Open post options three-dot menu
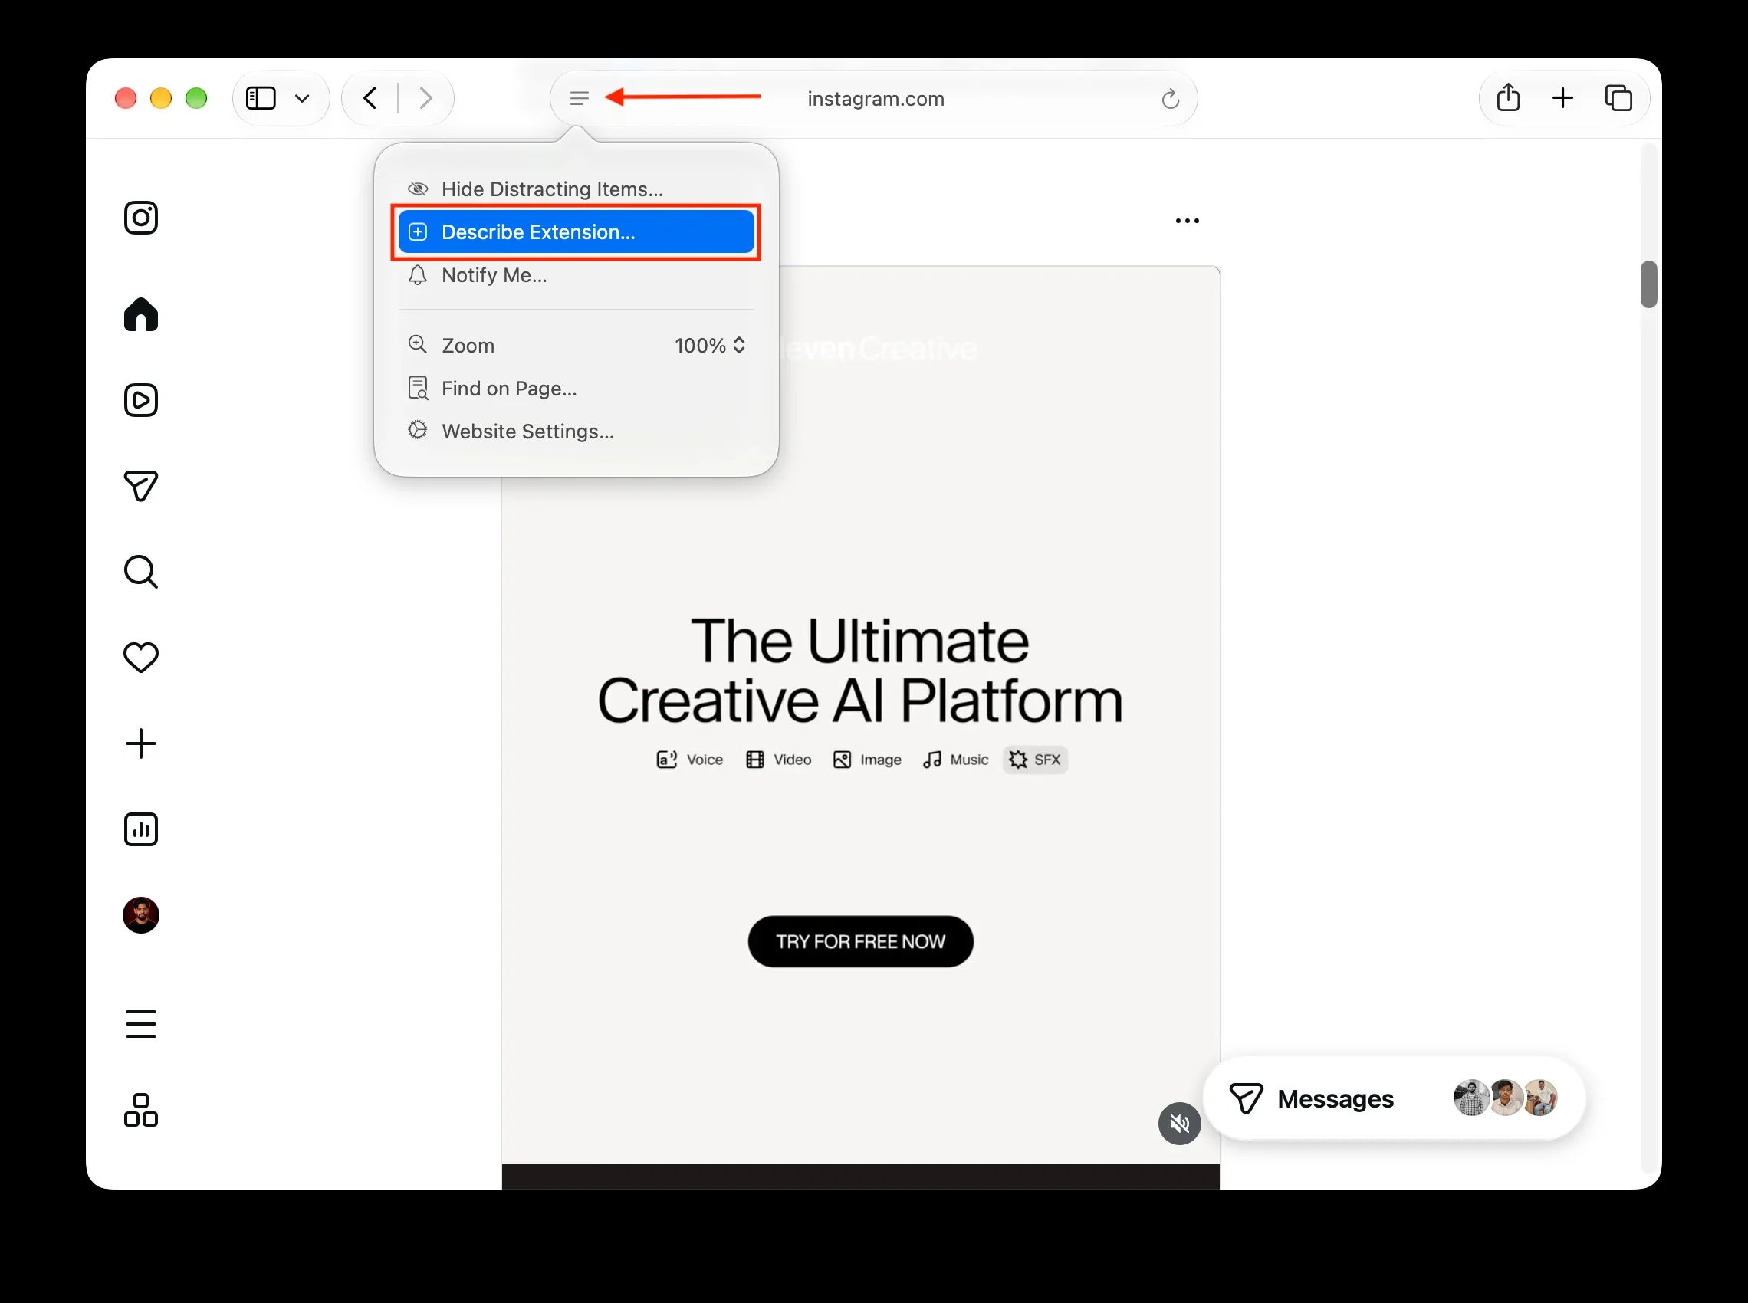The image size is (1748, 1303). click(x=1187, y=221)
